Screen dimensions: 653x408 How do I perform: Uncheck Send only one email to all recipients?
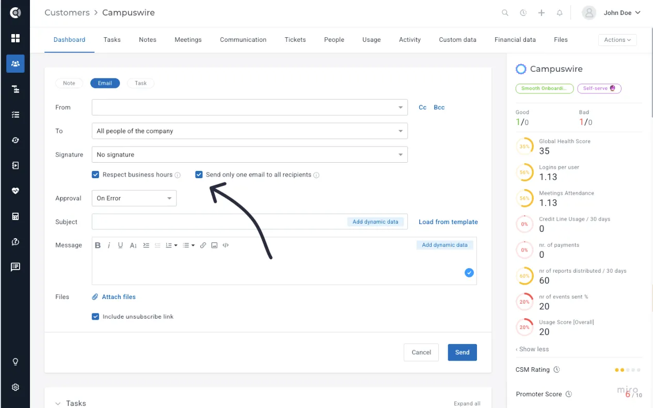point(199,175)
